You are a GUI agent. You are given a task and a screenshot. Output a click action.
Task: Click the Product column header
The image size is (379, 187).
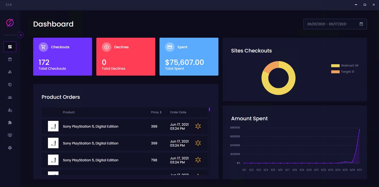pos(69,112)
